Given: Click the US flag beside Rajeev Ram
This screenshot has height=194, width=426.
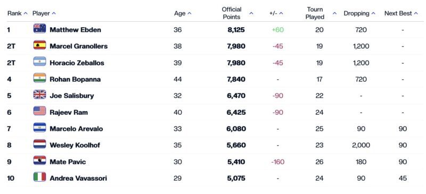Looking at the screenshot, I should click(x=39, y=111).
